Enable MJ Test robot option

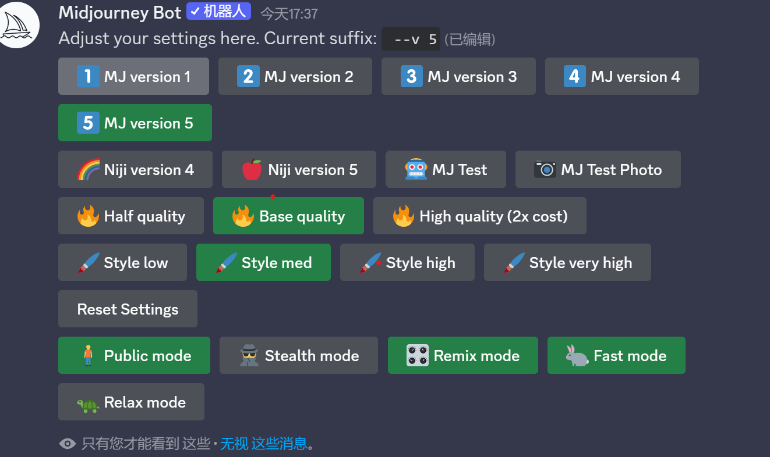446,169
